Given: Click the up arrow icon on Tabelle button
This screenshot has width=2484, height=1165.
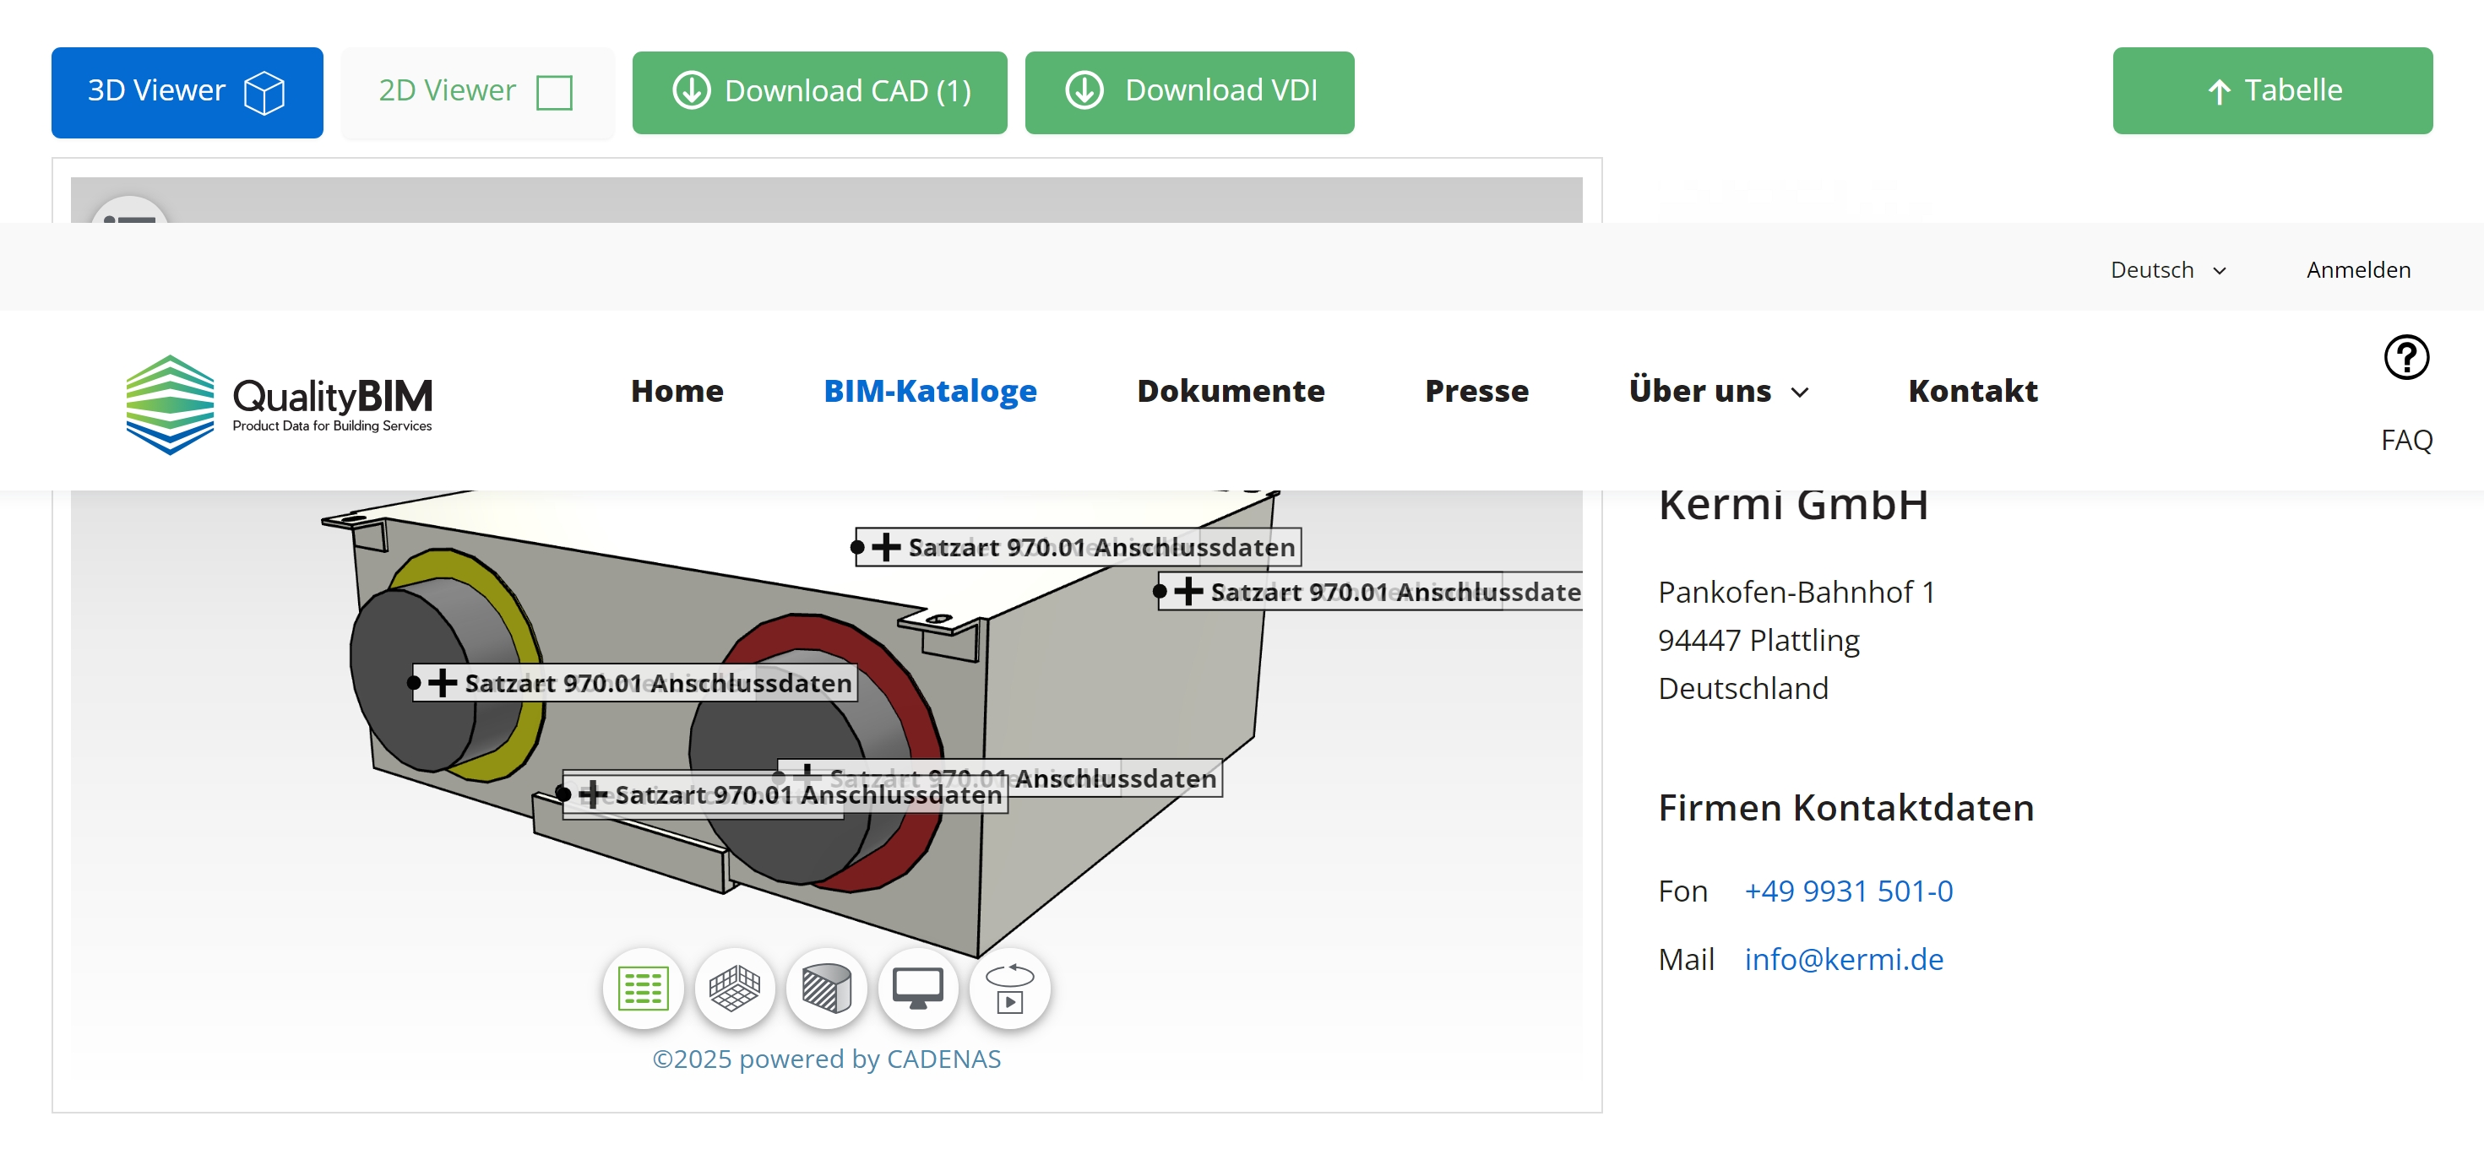Looking at the screenshot, I should (2219, 91).
